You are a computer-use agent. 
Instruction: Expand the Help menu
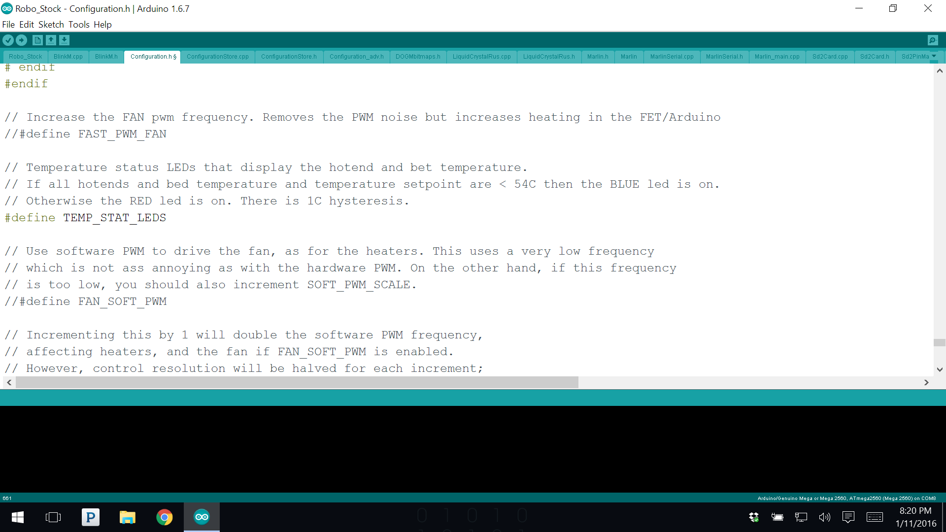(102, 24)
